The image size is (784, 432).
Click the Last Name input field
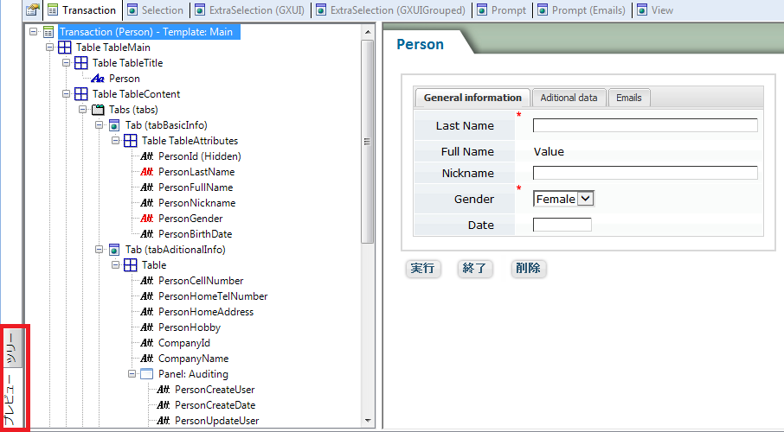[645, 125]
